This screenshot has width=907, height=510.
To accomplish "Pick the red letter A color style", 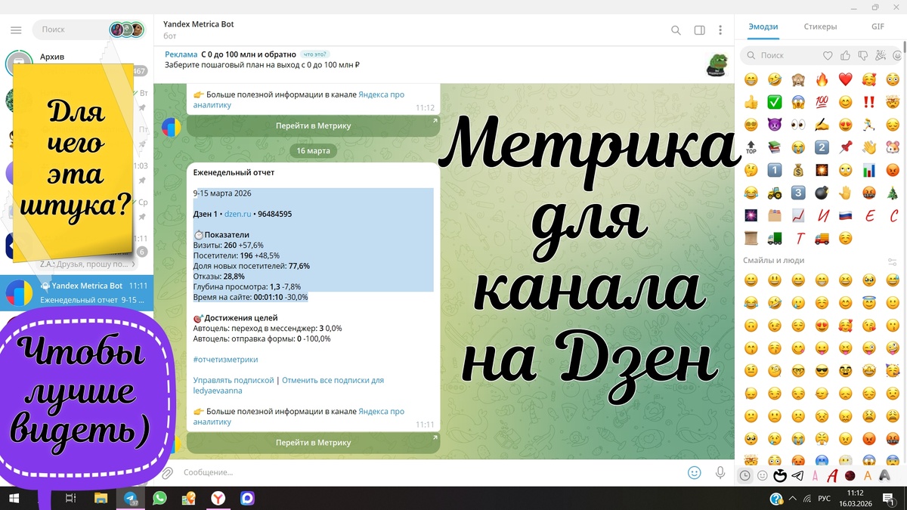I will click(x=832, y=475).
